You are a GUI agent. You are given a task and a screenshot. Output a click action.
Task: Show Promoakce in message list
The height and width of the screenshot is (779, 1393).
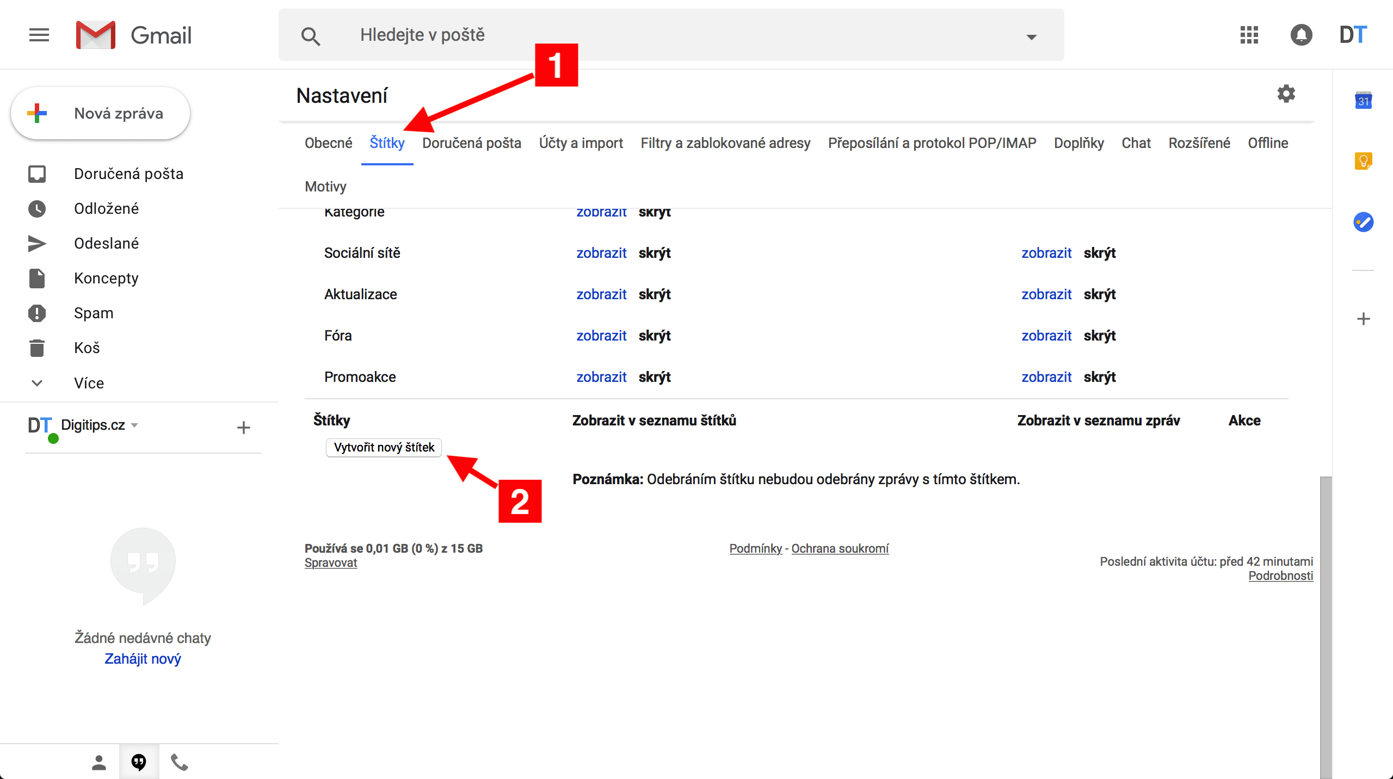(1046, 377)
